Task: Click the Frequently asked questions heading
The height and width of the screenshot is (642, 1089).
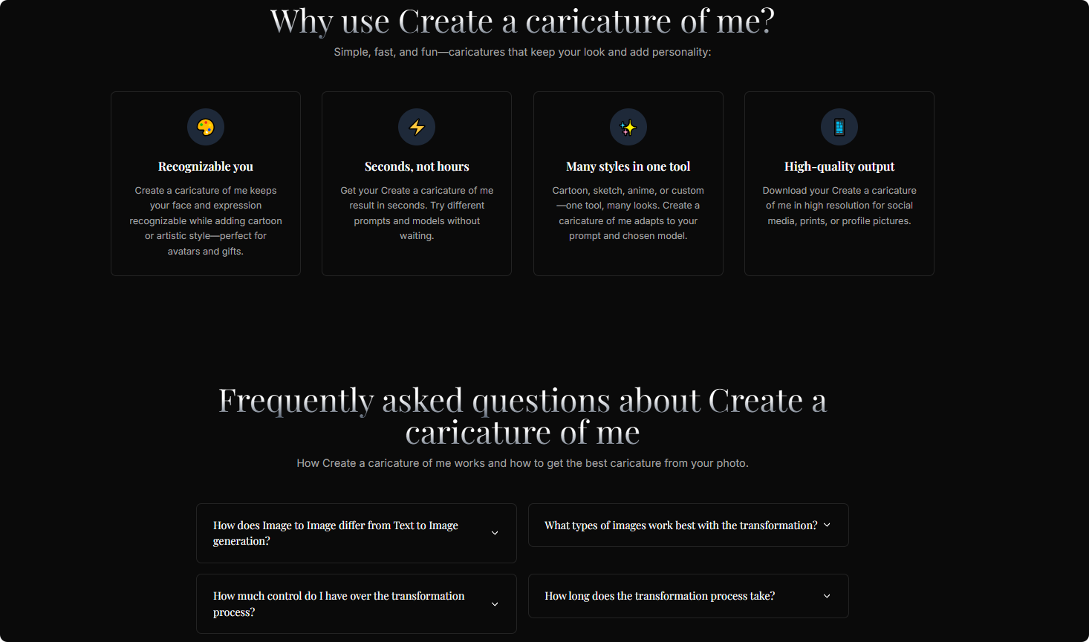Action: [522, 416]
